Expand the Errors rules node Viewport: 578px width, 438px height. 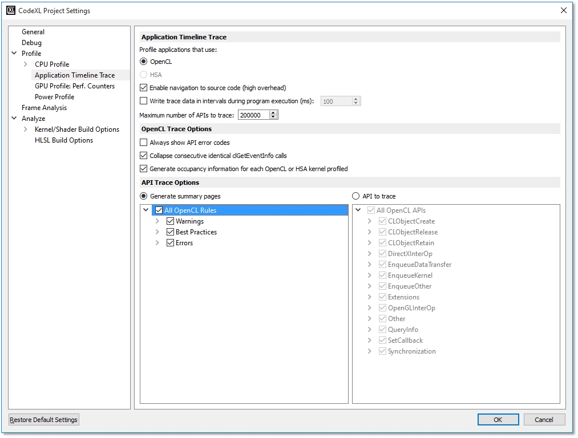(157, 243)
